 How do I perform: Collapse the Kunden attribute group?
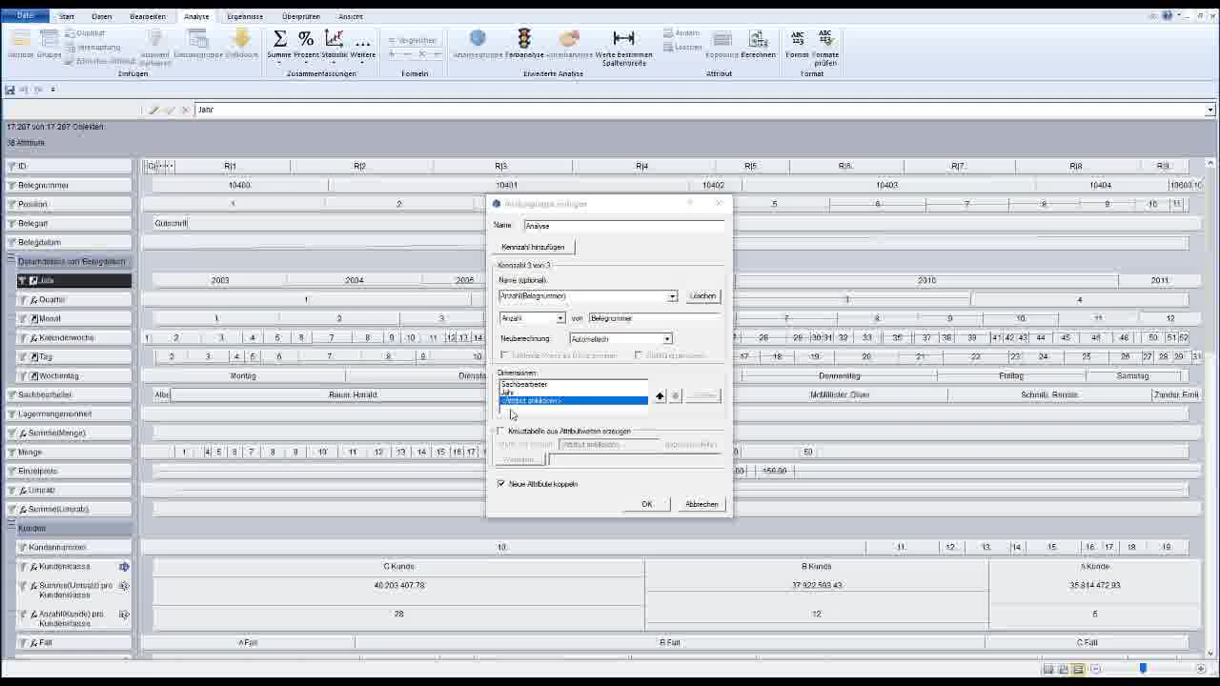click(11, 527)
